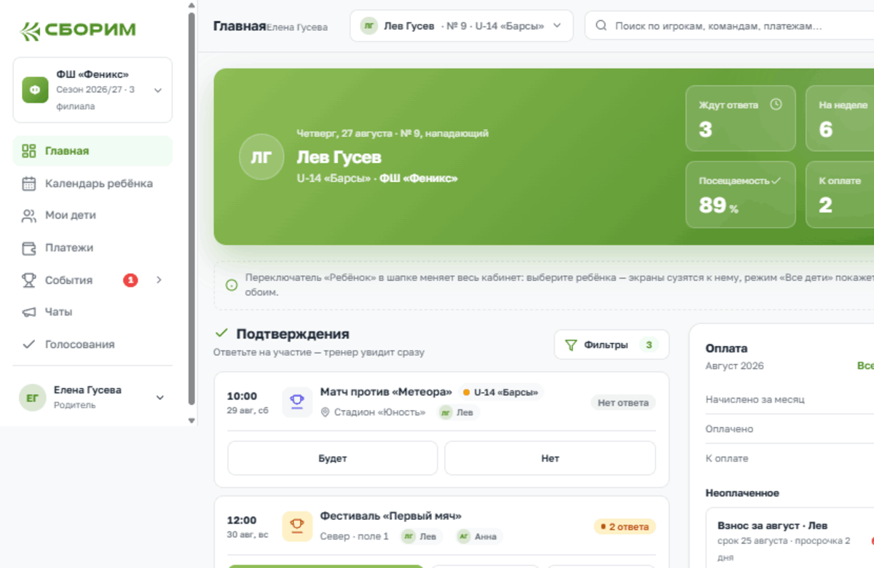Open the ФШ «Феникс» club switcher
Screen dimensions: 874x568
92,90
